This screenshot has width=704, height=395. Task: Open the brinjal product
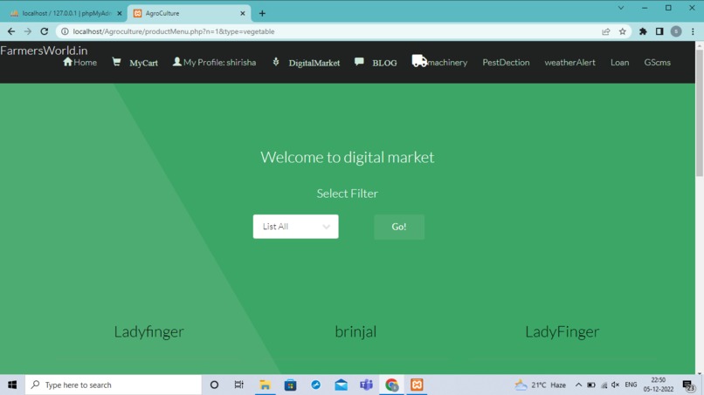point(355,331)
